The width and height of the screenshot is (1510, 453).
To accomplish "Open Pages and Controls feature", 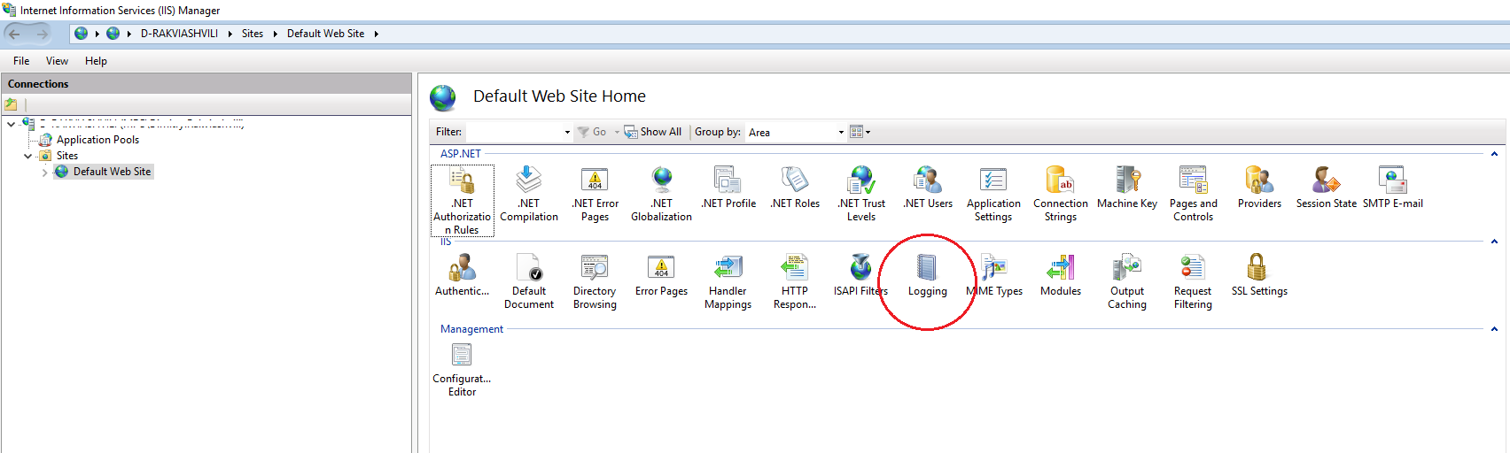I will coord(1193,194).
